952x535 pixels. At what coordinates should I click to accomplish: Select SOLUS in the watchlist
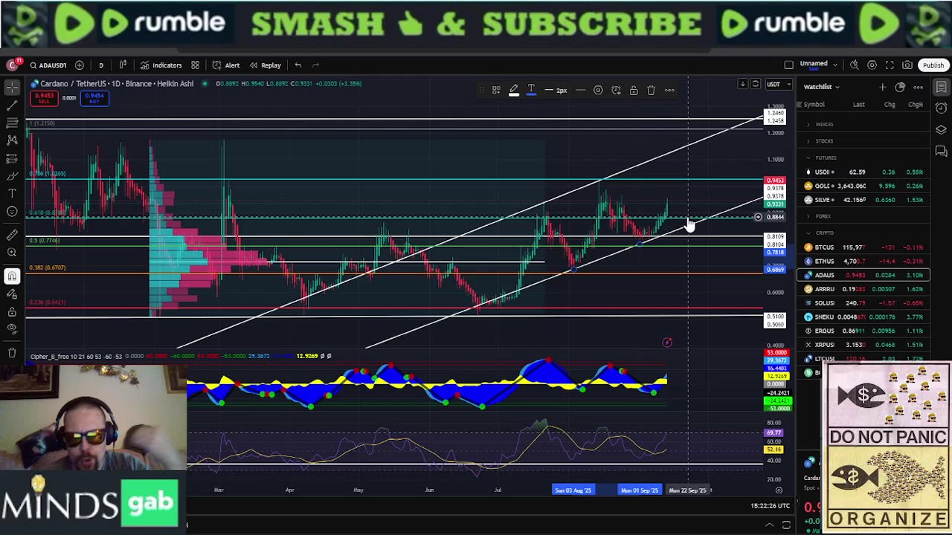point(864,303)
